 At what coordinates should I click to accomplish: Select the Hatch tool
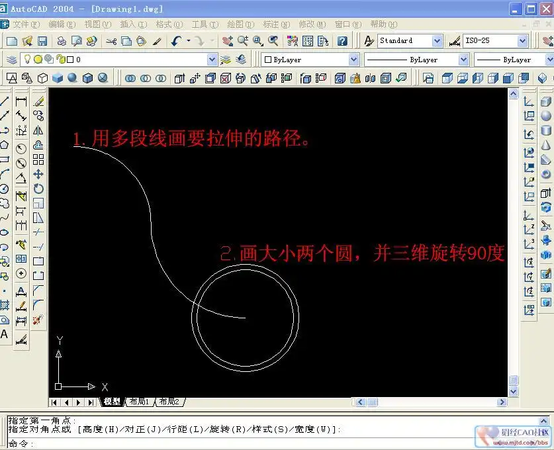click(x=4, y=305)
